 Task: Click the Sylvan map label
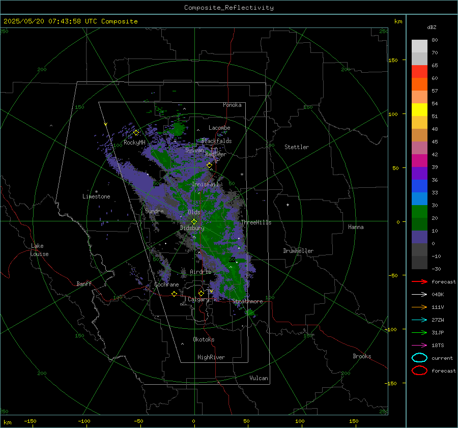tap(194, 150)
